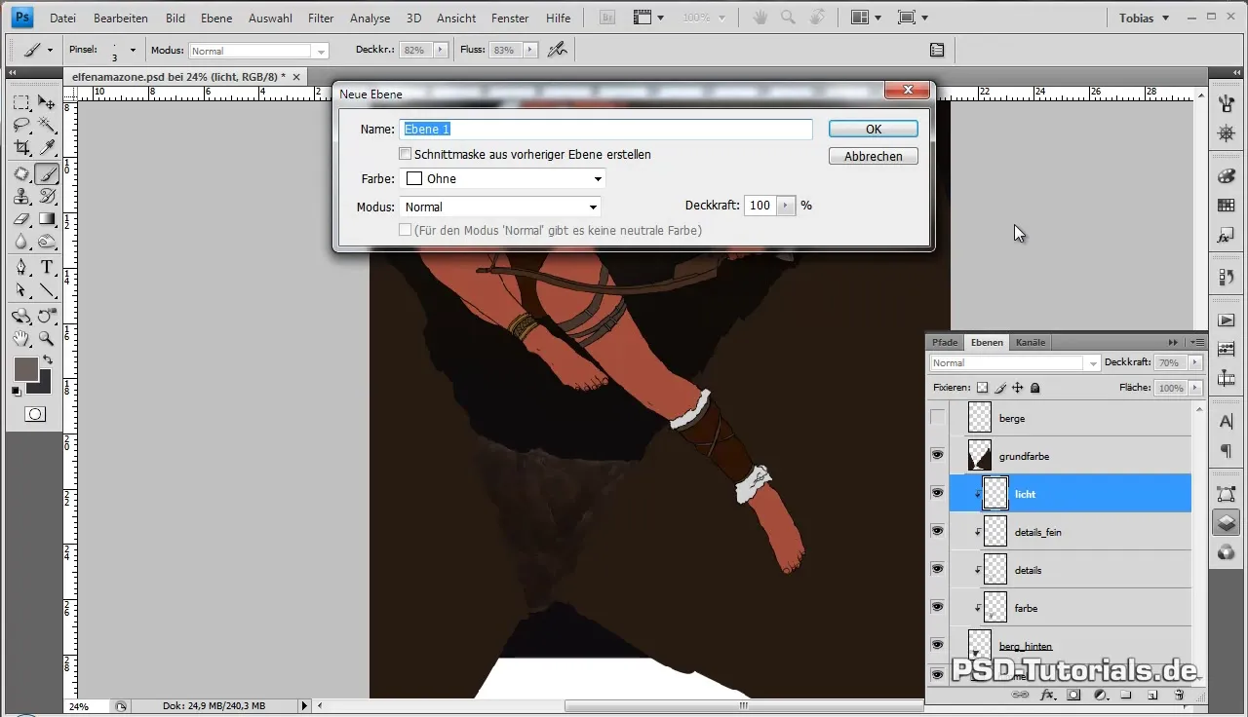Open the Datei menu

click(62, 18)
